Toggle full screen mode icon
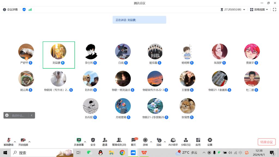The height and width of the screenshot is (157, 279). click(274, 10)
